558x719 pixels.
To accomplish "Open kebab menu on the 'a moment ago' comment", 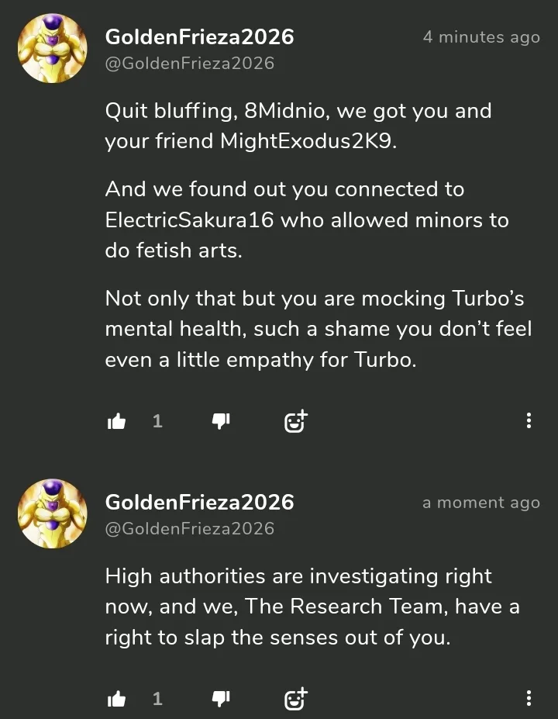I will click(529, 700).
